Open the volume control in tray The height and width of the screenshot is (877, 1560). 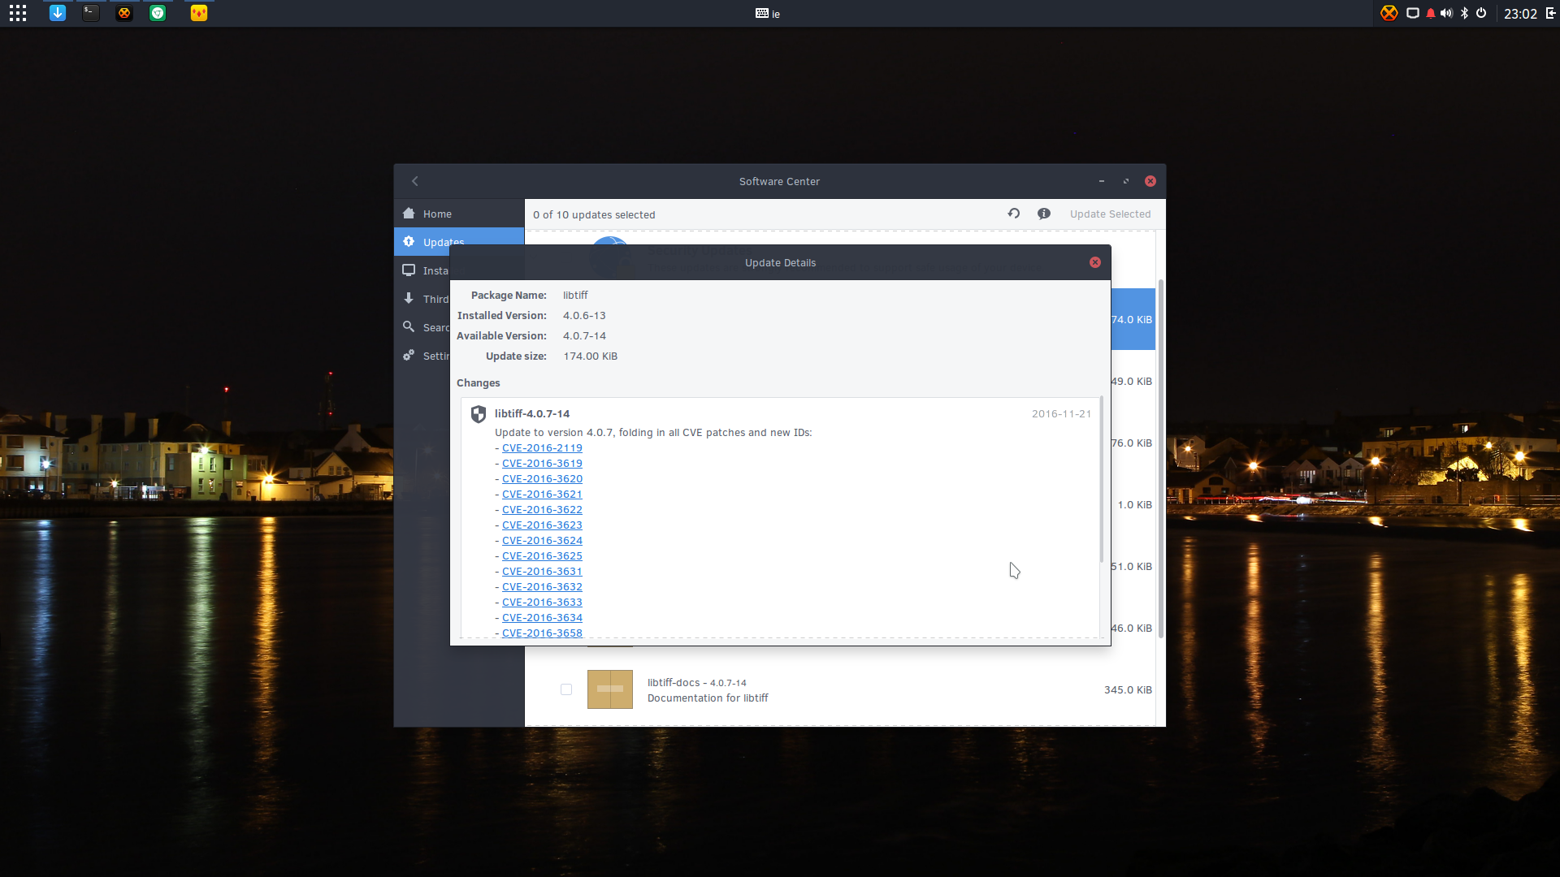(1447, 13)
